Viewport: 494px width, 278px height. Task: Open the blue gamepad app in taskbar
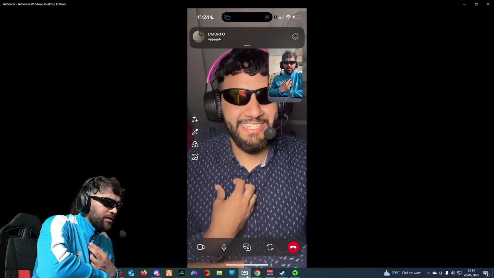pos(194,273)
